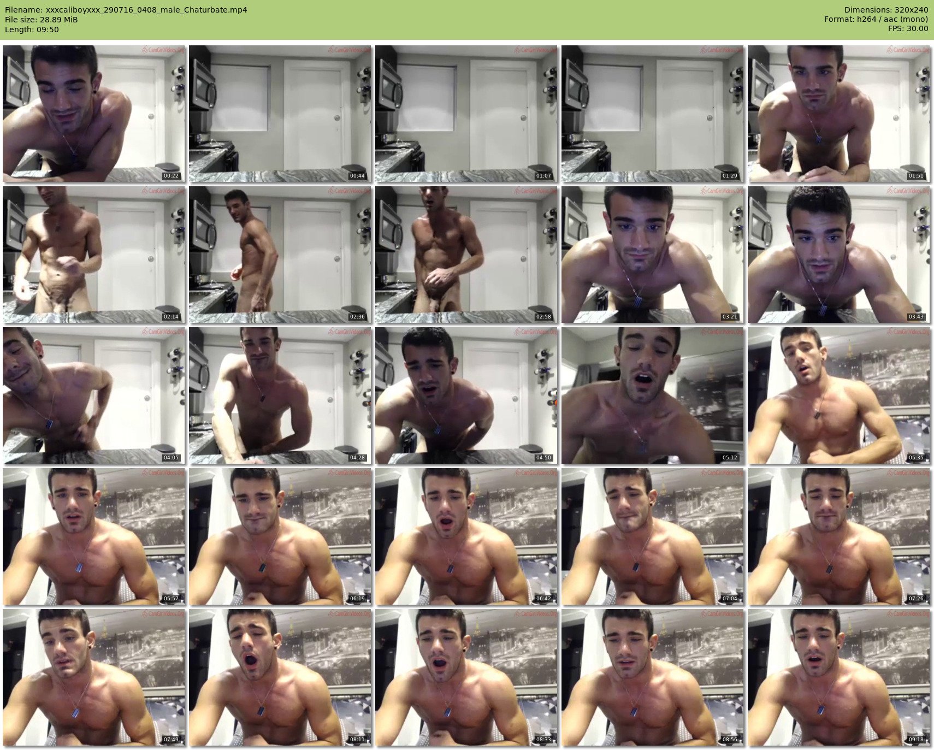Click the "Format: h264 / aac (mono)" text

876,20
